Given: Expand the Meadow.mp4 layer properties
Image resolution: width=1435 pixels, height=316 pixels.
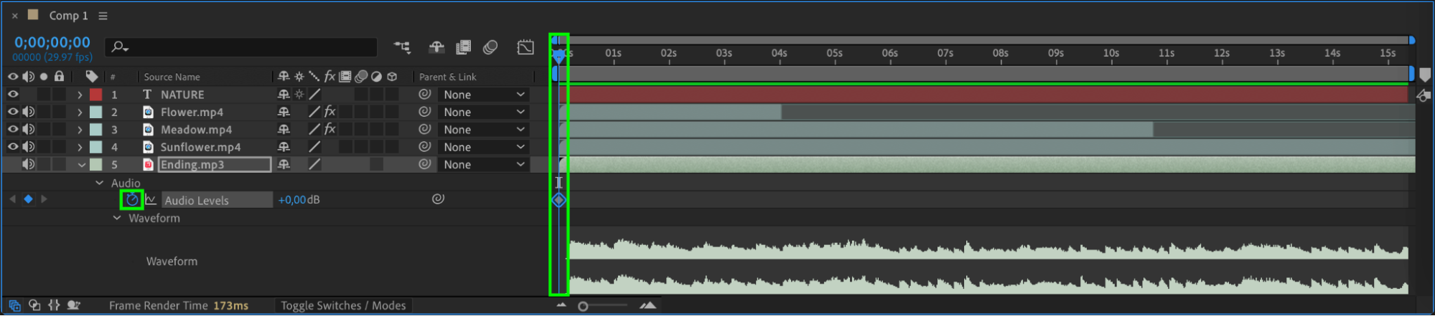Looking at the screenshot, I should [x=80, y=130].
